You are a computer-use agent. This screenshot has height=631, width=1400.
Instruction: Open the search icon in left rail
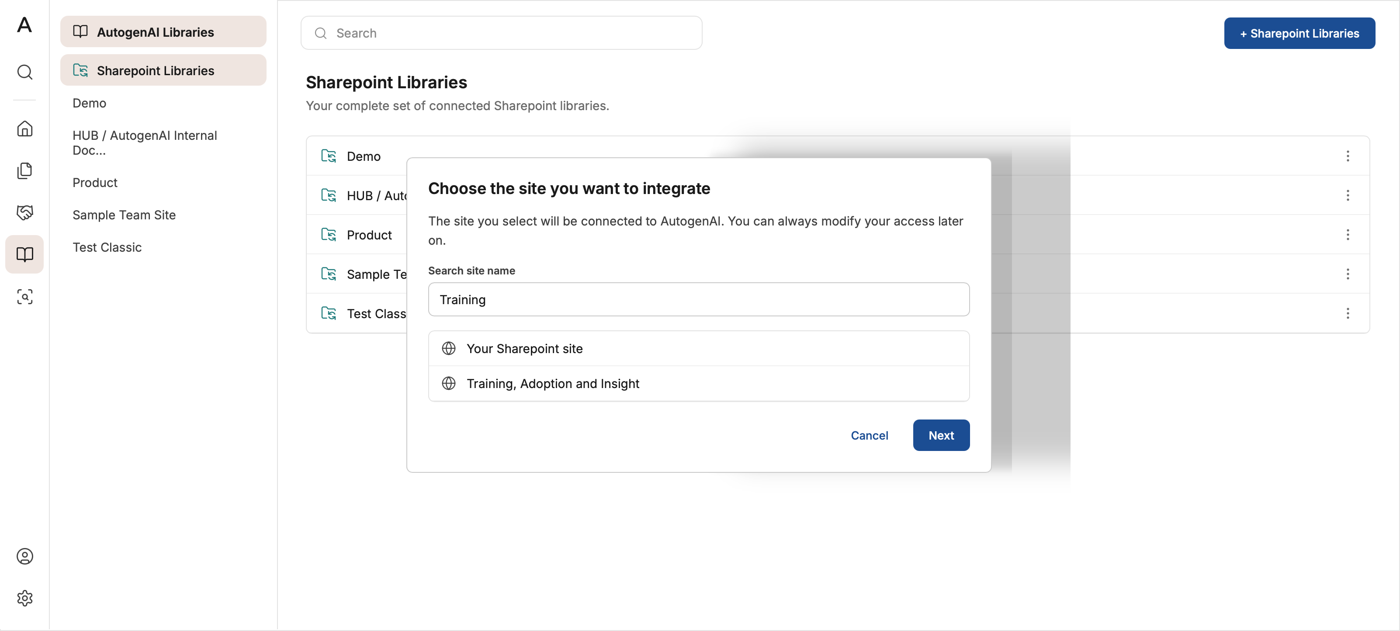(24, 72)
